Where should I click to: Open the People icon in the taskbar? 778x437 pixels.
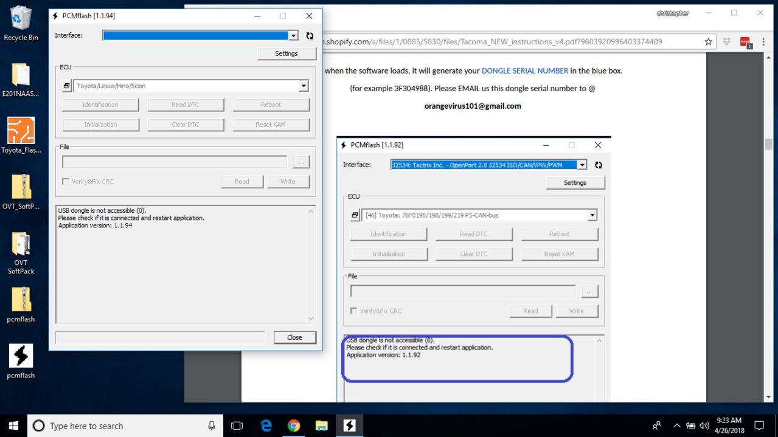click(x=656, y=425)
